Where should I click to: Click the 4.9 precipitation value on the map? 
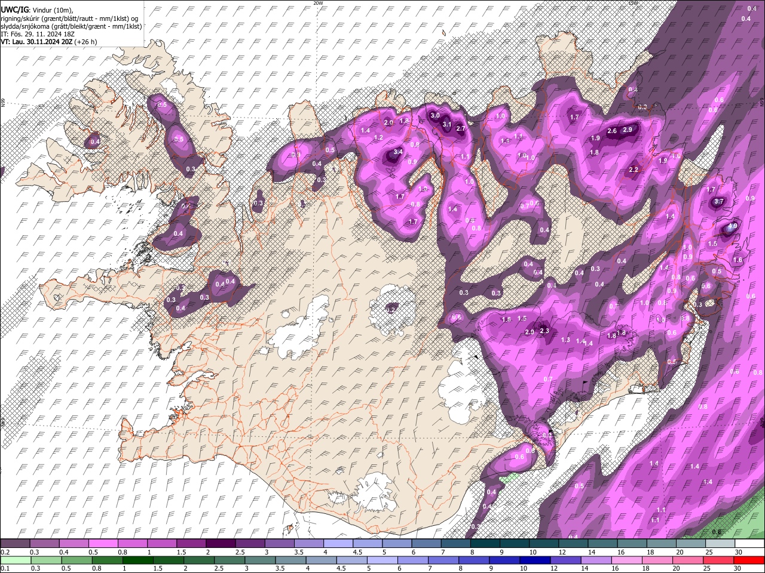tap(733, 227)
